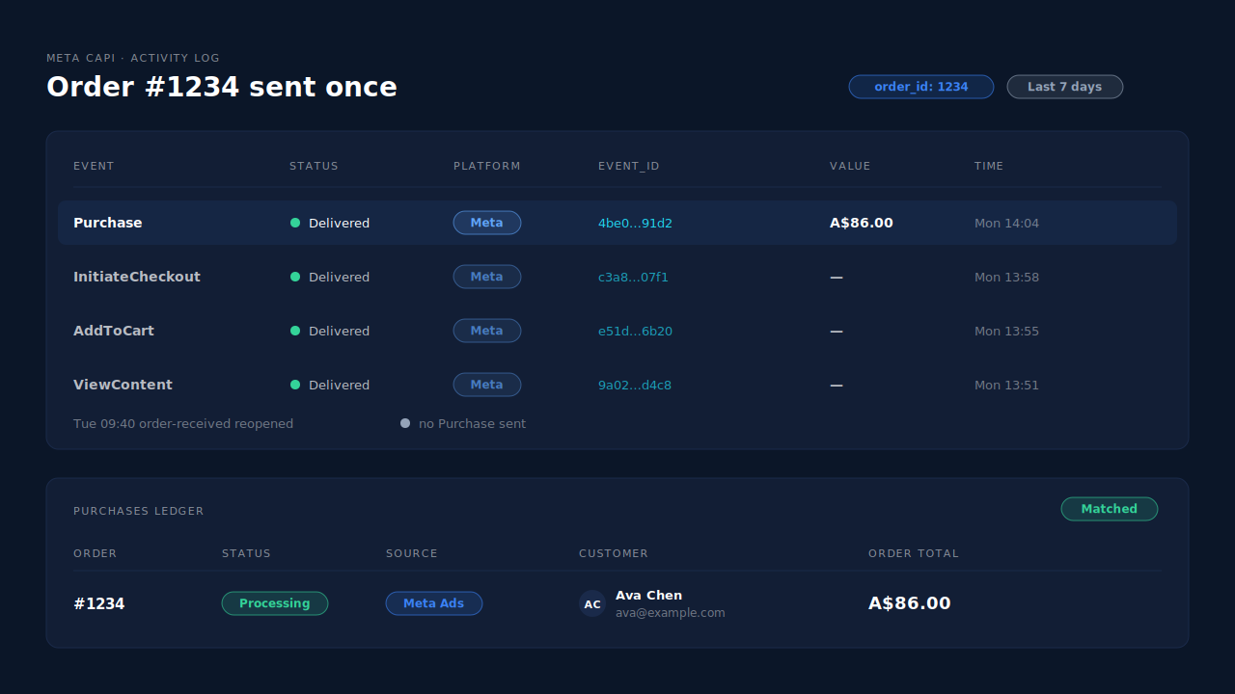Sort by the EVENT column header
Viewport: 1235px width, 694px height.
point(94,166)
